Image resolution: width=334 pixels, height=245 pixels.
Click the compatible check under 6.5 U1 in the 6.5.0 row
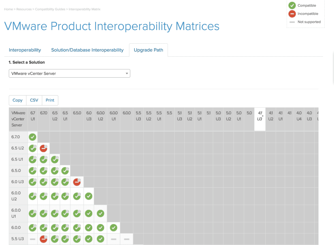tap(65, 171)
